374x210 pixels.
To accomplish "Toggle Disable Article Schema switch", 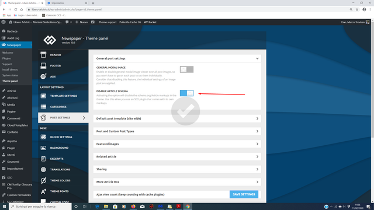I will (186, 93).
